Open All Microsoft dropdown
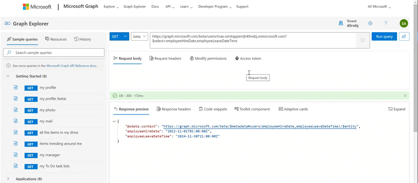 379,7
